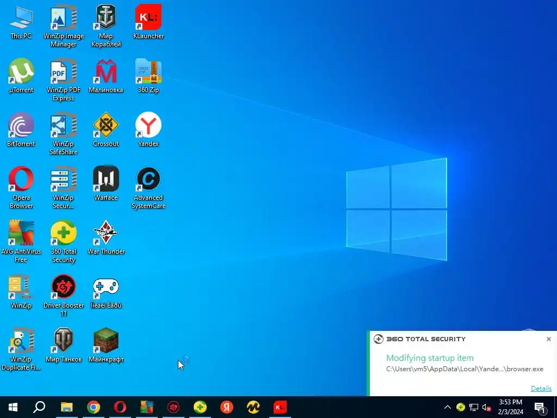The image size is (557, 418).
Task: Select War Thunder desktop icon
Action: coord(106,238)
